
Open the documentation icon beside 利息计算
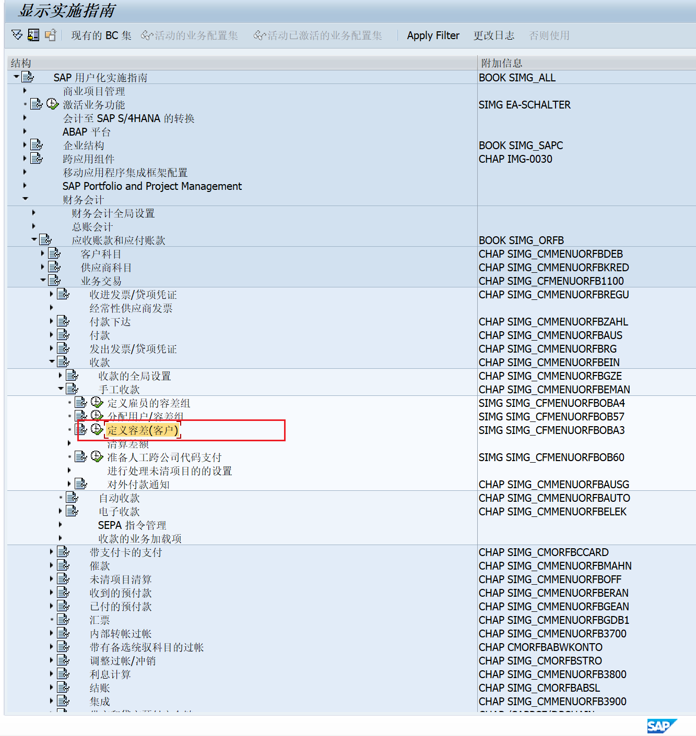pos(63,674)
